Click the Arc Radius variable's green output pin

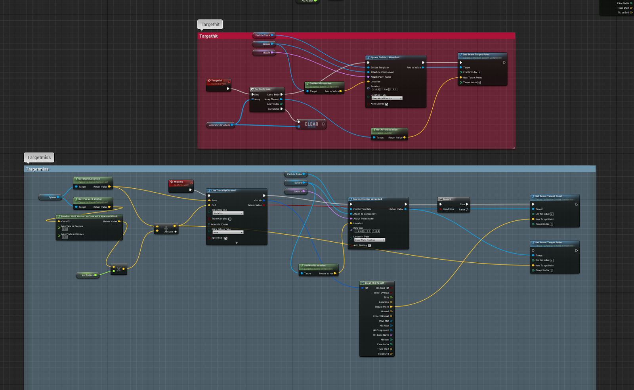point(95,275)
